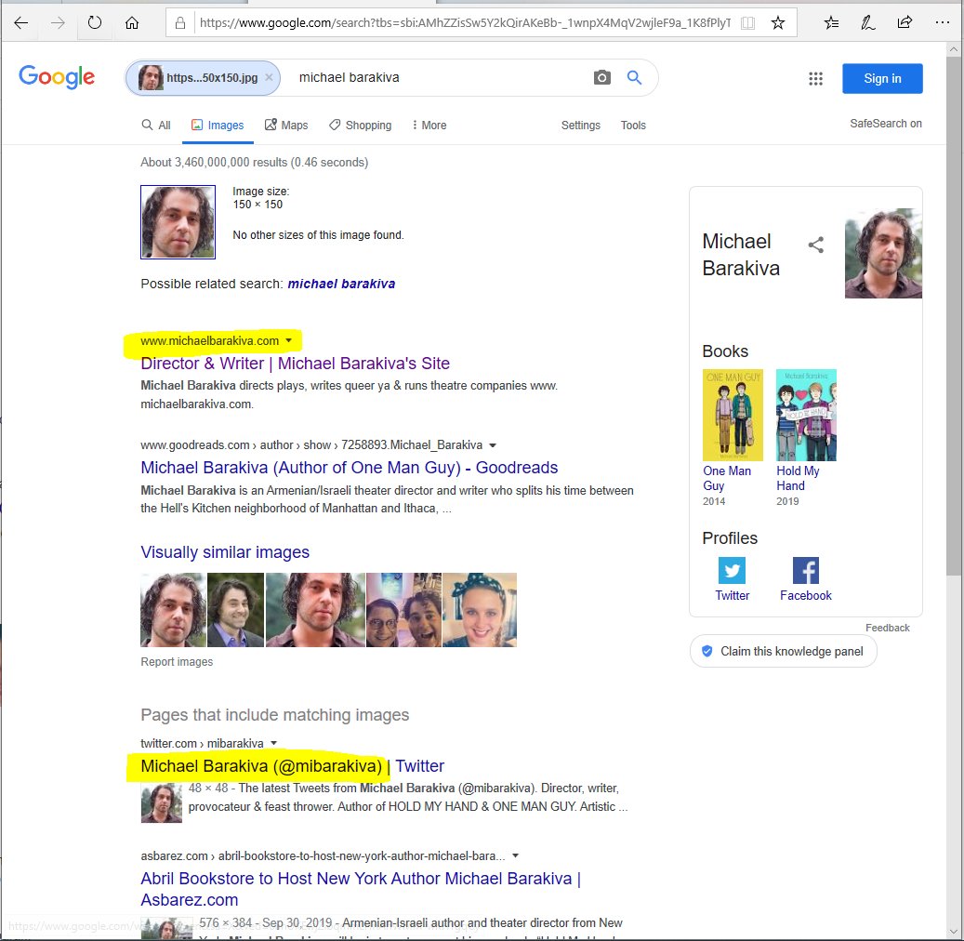Switch to the Maps tab

286,125
